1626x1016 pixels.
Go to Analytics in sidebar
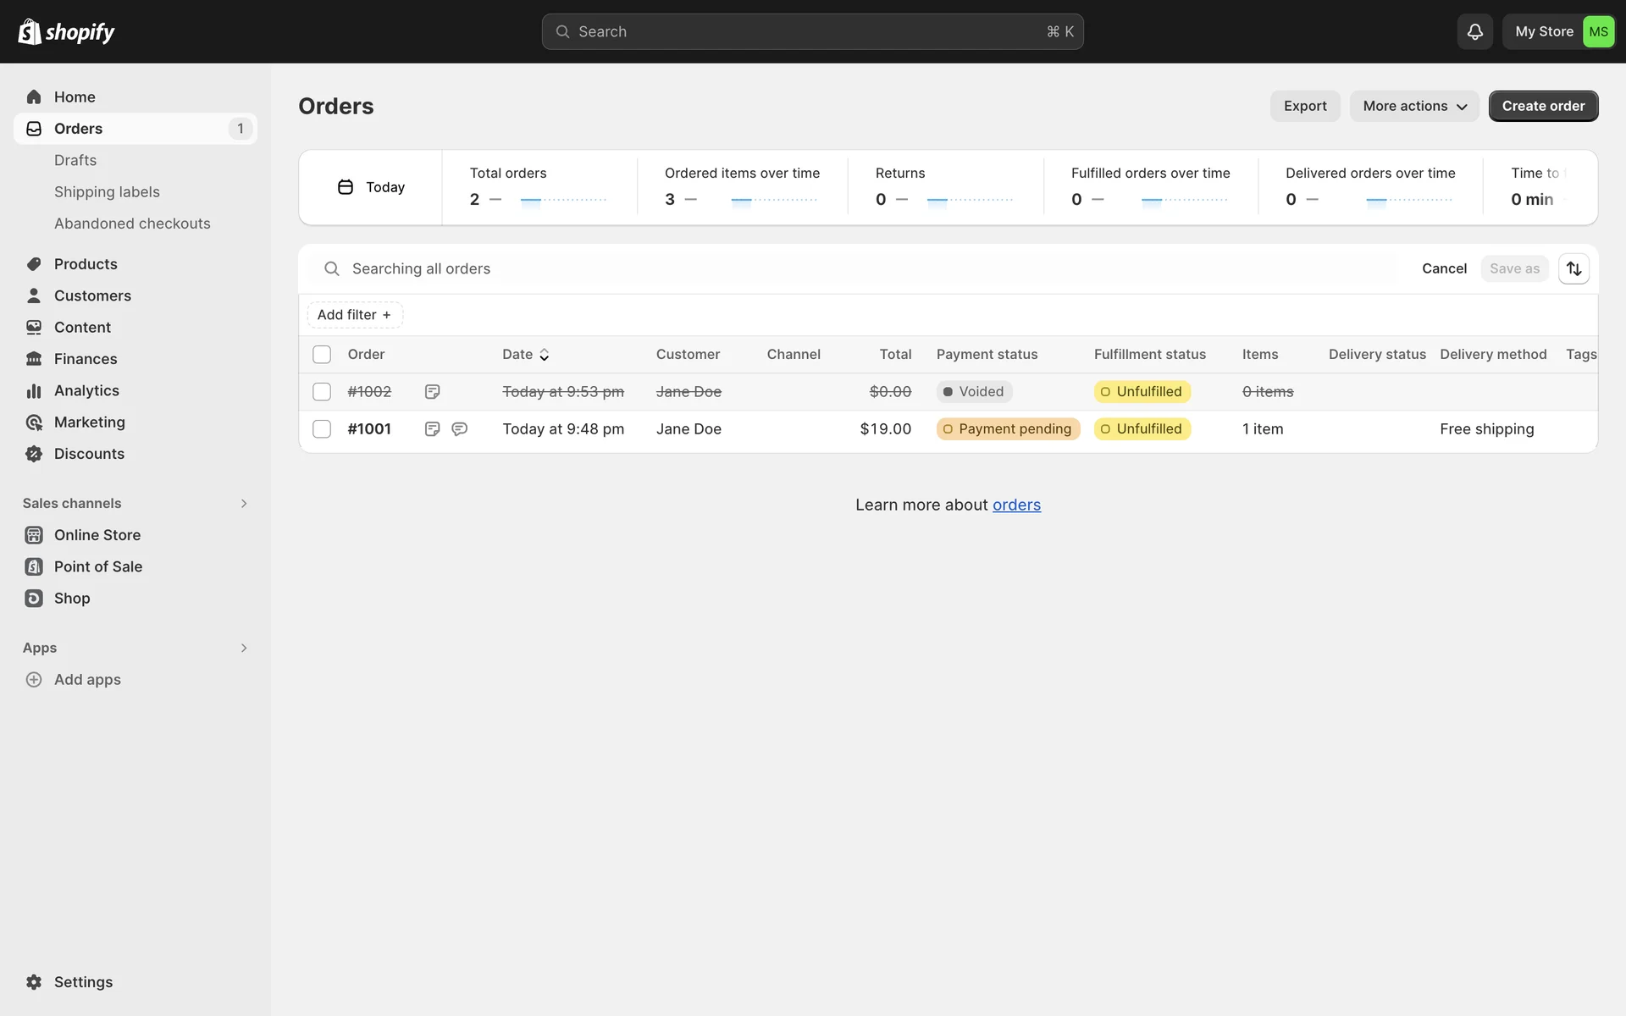coord(86,390)
